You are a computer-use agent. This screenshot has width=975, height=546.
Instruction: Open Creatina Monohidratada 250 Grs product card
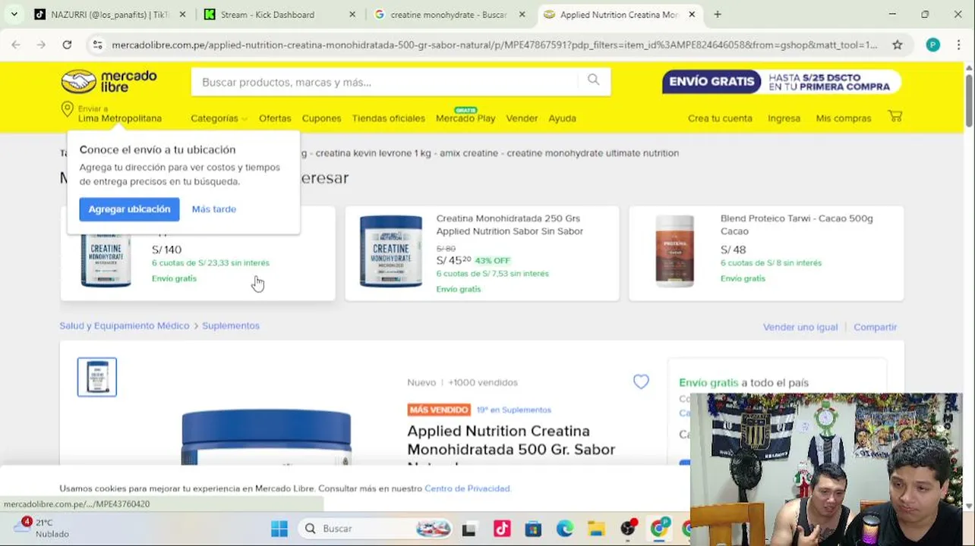click(x=482, y=253)
